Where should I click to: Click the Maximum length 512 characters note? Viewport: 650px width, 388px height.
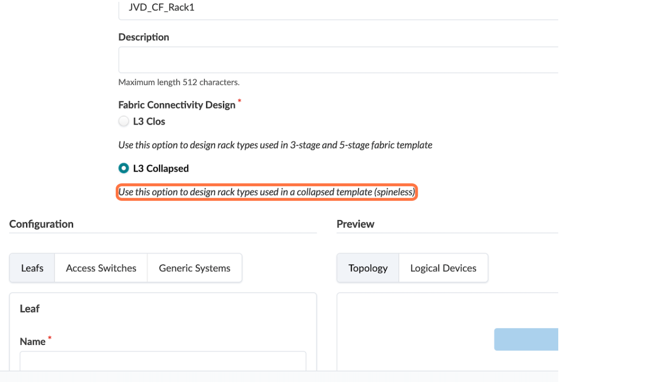179,82
